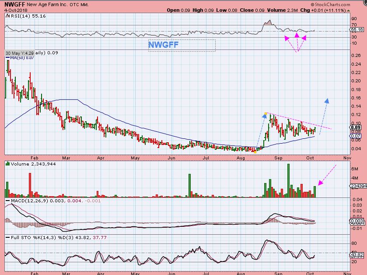Click the 234394 volume axis tag
Screen dimensions: 367x275
(x=358, y=186)
